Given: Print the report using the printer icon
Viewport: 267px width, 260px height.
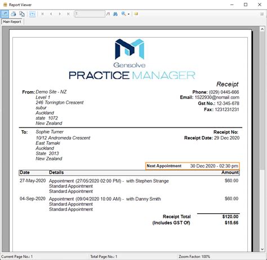Looking at the screenshot, I should point(14,14).
